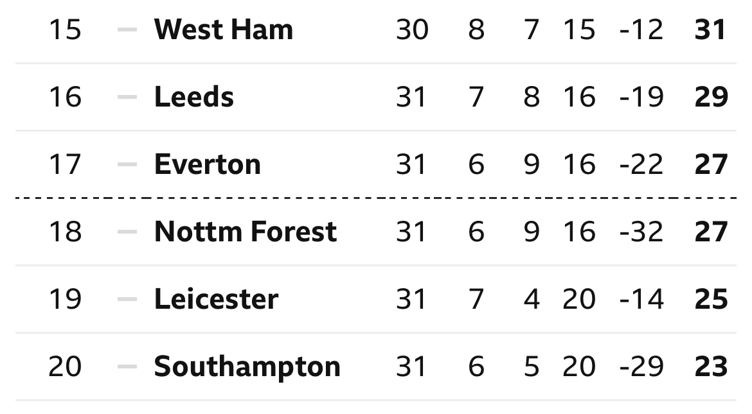Click West Ham's games played 30
Screen dimensions: 752x414
(412, 30)
